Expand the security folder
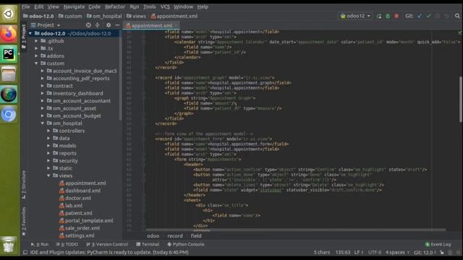 point(48,161)
